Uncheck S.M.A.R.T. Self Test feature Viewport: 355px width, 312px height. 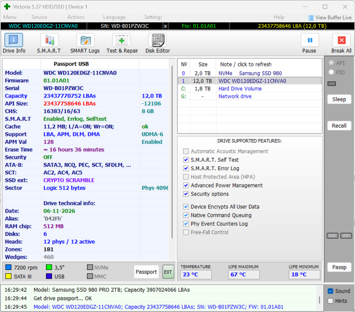pyautogui.click(x=186, y=160)
